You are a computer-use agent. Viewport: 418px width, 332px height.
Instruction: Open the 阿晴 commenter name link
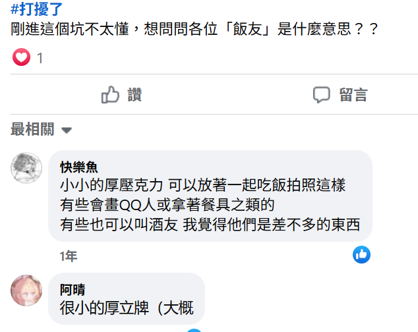[x=73, y=290]
